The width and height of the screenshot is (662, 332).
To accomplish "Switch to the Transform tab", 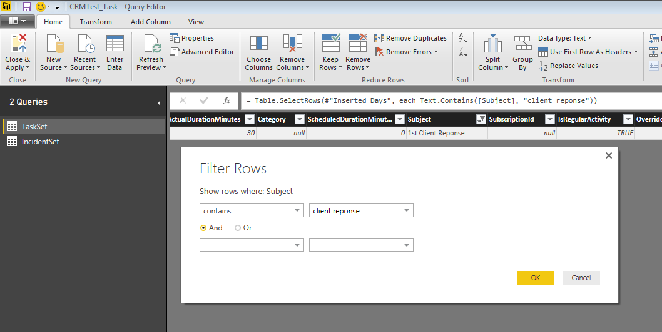I will point(96,22).
